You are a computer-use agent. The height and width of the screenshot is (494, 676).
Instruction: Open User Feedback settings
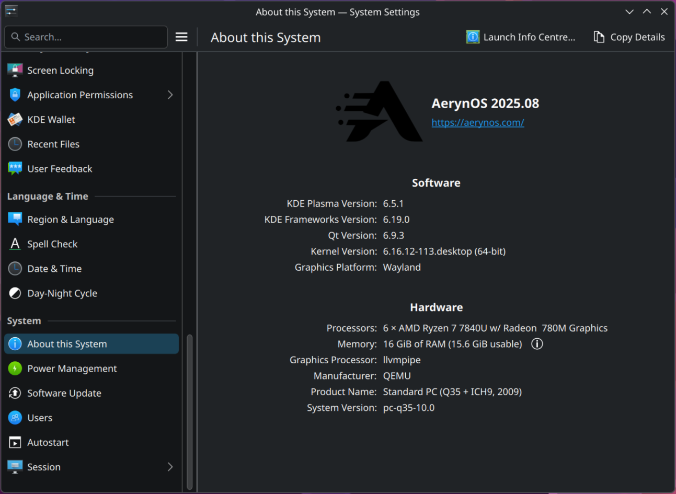point(60,169)
